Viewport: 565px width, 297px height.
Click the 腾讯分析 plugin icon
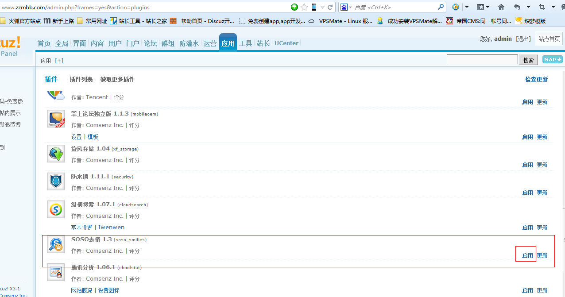coord(56,272)
